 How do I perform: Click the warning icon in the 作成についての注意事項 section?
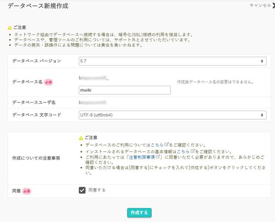pos(81,138)
